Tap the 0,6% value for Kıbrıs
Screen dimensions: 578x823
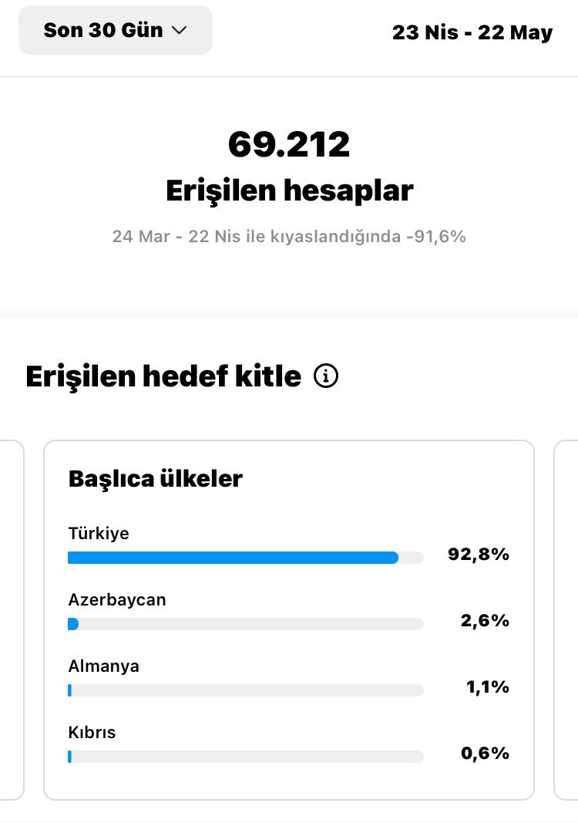[485, 753]
